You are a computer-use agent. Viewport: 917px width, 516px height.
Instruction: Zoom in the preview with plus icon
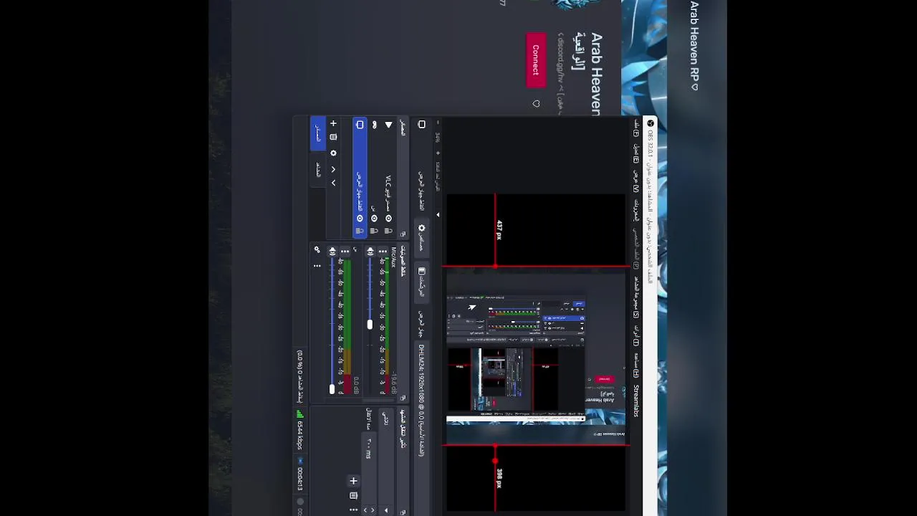tap(438, 153)
